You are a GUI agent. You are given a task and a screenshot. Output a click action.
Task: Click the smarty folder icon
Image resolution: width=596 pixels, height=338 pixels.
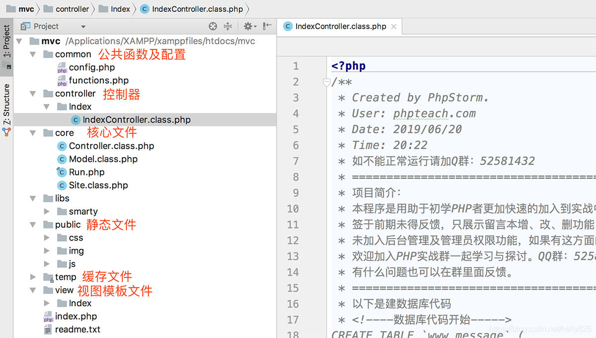coord(62,211)
